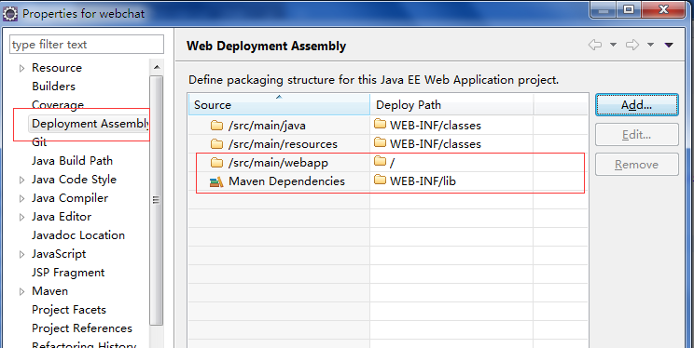Focus the type filter text field

87,45
